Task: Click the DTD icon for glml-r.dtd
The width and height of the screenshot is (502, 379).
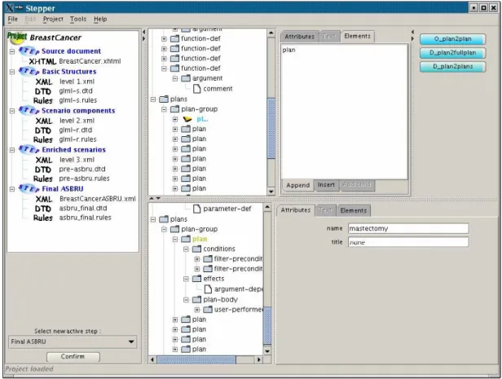Action: click(43, 130)
